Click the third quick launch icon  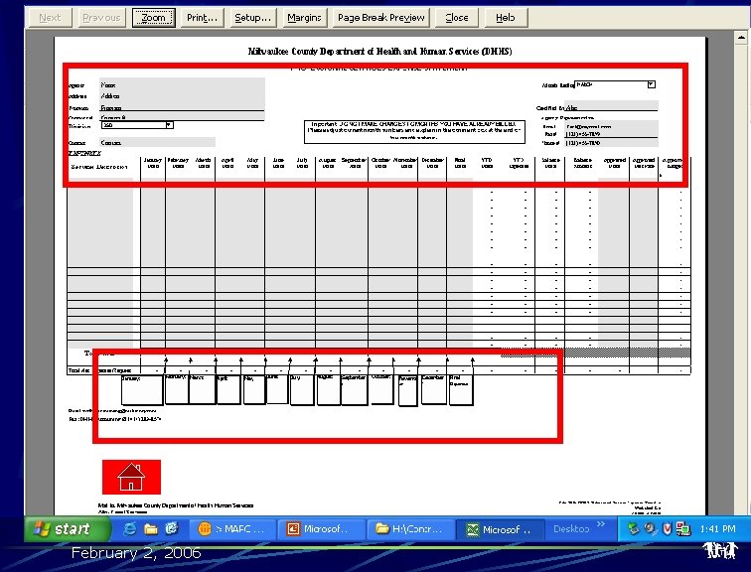pyautogui.click(x=172, y=529)
